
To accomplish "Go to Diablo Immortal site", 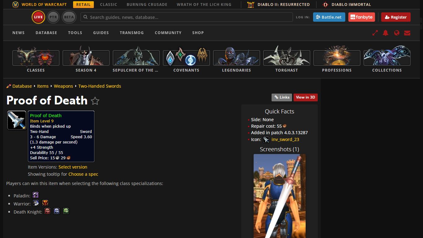I will 351,4.
